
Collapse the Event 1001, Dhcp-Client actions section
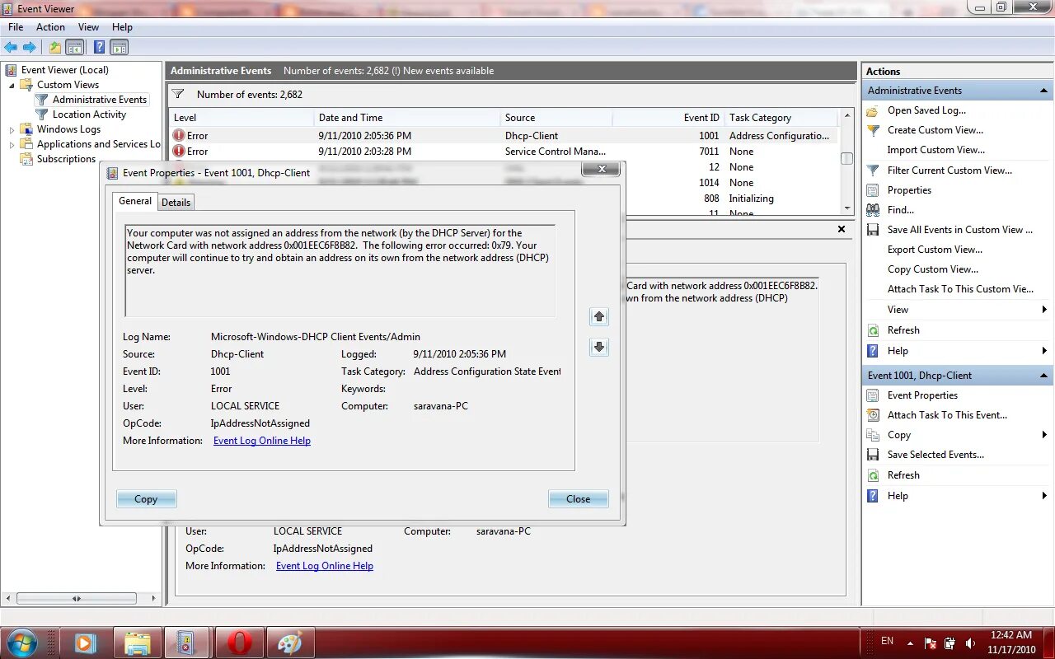click(1044, 376)
